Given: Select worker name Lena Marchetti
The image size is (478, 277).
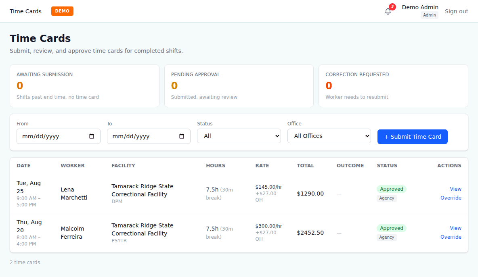Looking at the screenshot, I should pyautogui.click(x=74, y=194).
